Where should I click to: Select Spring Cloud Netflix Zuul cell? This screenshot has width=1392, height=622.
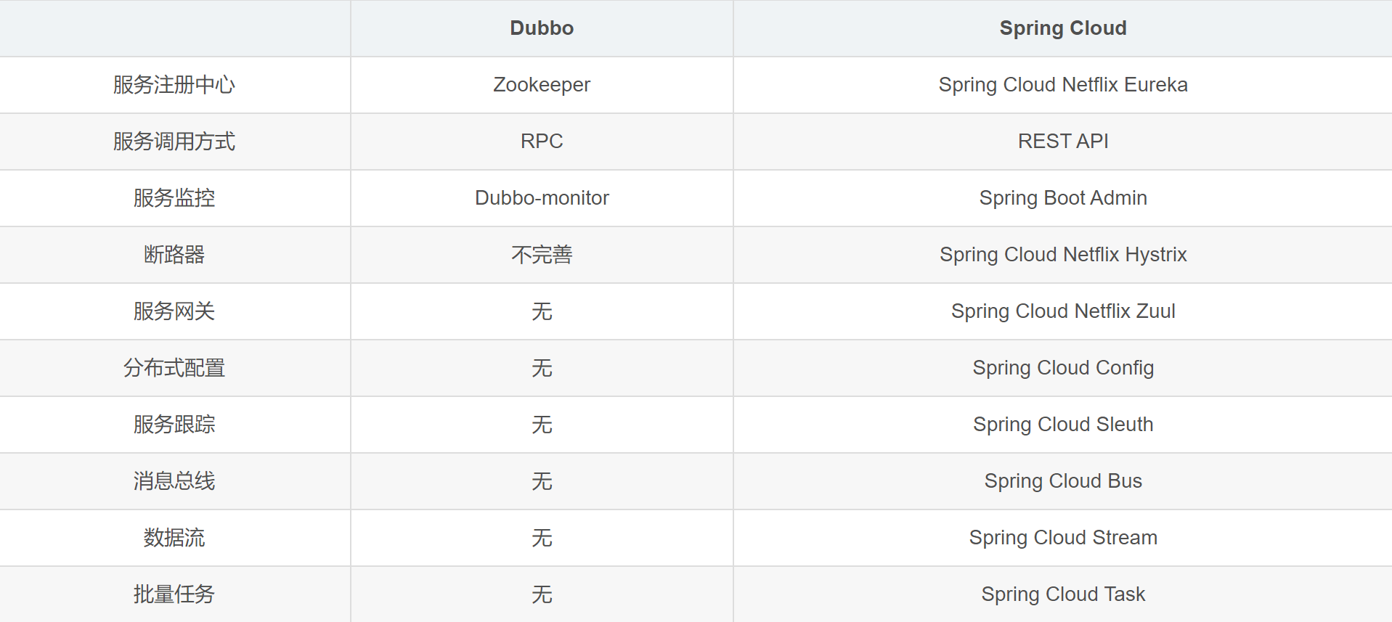[1062, 311]
